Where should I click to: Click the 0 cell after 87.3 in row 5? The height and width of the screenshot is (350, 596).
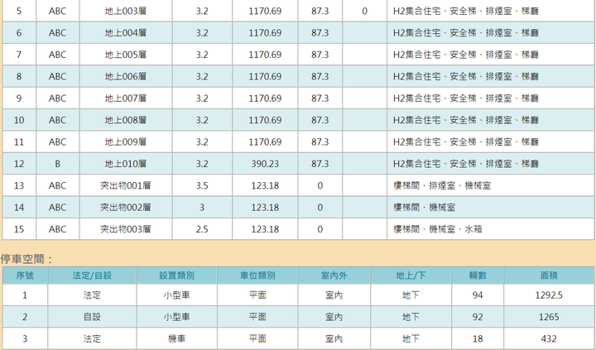tap(364, 11)
